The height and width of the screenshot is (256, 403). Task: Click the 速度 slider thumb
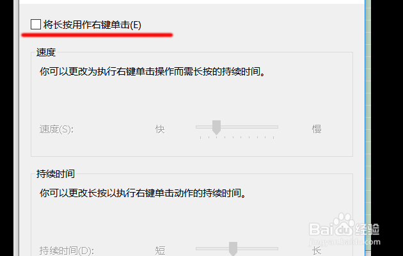[217, 127]
